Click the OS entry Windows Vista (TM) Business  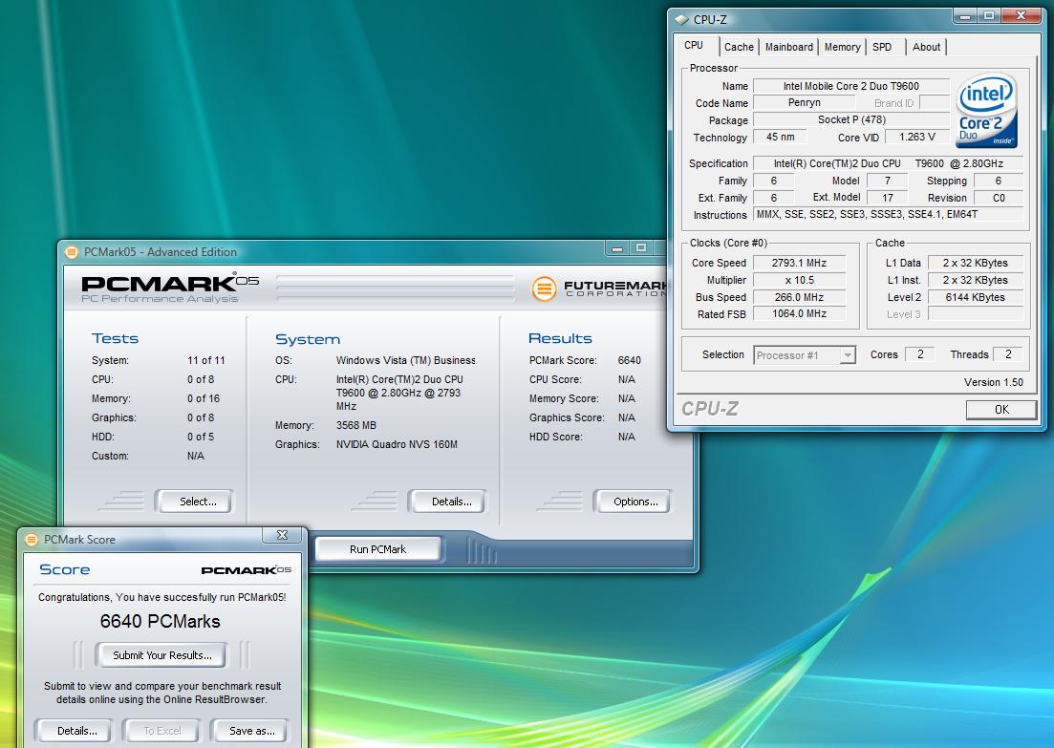point(405,360)
